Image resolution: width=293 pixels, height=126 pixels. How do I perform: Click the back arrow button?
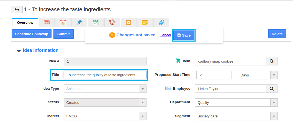click(17, 9)
